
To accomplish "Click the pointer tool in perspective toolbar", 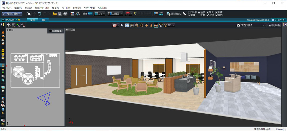I will point(122,25).
